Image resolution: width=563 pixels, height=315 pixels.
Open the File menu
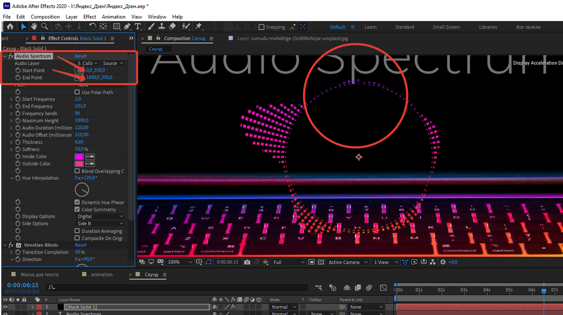pyautogui.click(x=7, y=17)
